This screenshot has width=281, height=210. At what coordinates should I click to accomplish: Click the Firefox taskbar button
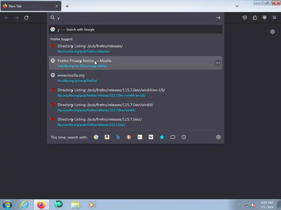click(41, 205)
